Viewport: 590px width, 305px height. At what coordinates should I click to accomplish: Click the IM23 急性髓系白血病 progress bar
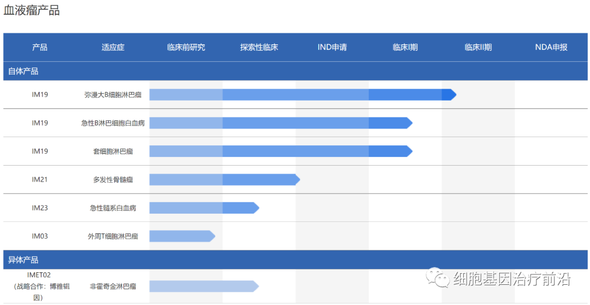pyautogui.click(x=204, y=208)
